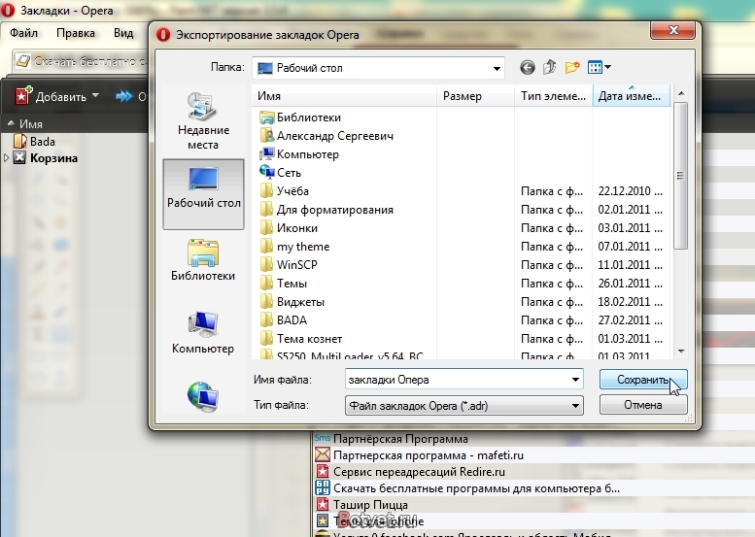Click the up-one-level folder icon
The height and width of the screenshot is (537, 755).
549,67
